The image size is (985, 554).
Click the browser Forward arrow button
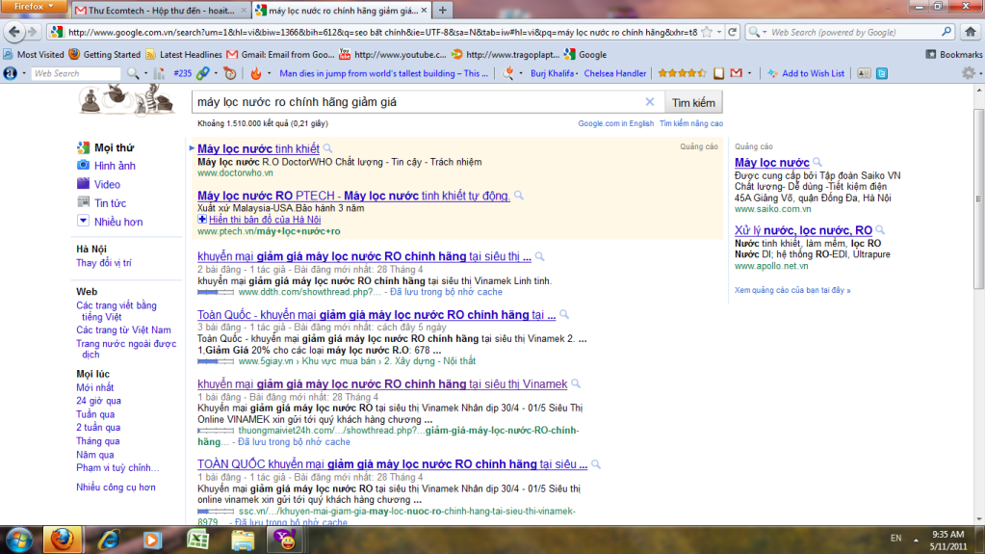pos(33,32)
